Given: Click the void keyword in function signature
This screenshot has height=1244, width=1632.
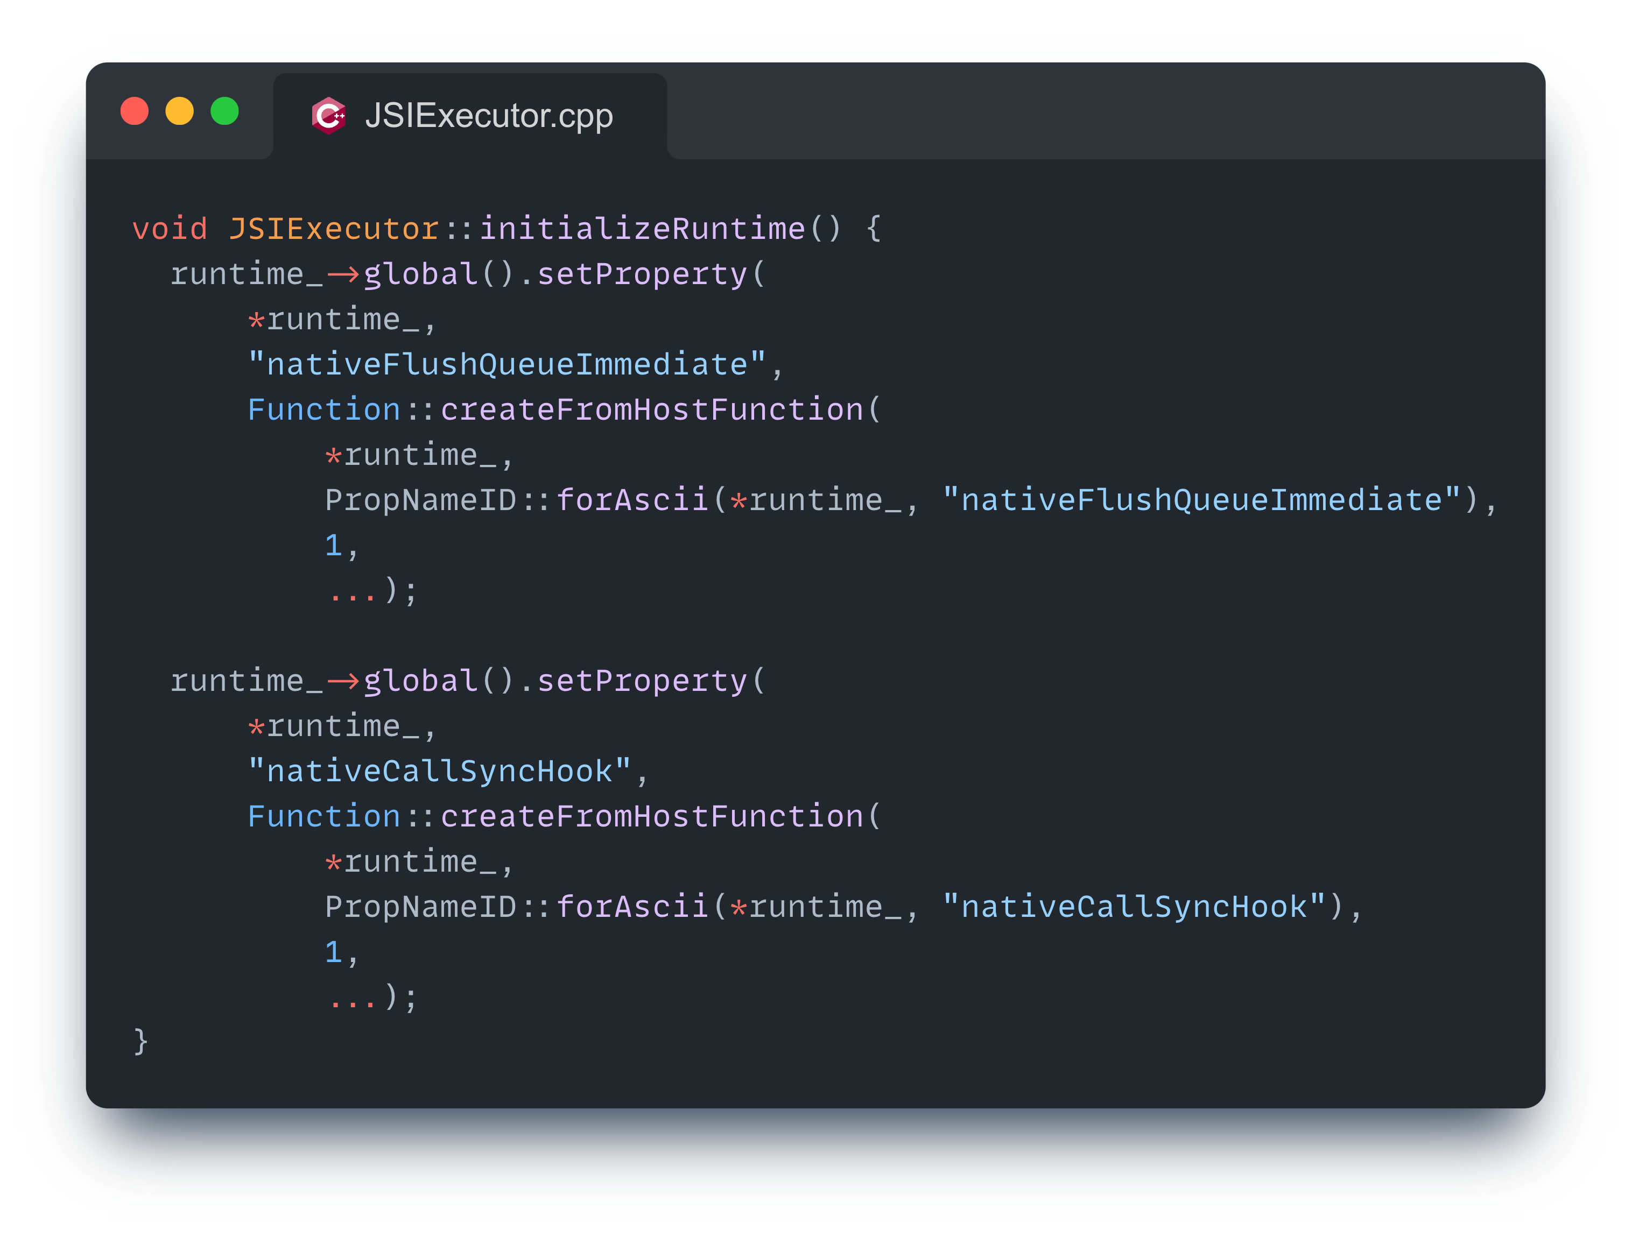Looking at the screenshot, I should (x=170, y=229).
